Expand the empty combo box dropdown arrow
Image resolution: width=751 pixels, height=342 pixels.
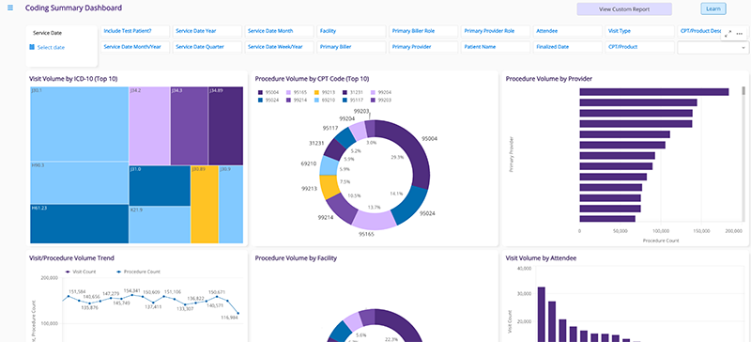click(743, 48)
